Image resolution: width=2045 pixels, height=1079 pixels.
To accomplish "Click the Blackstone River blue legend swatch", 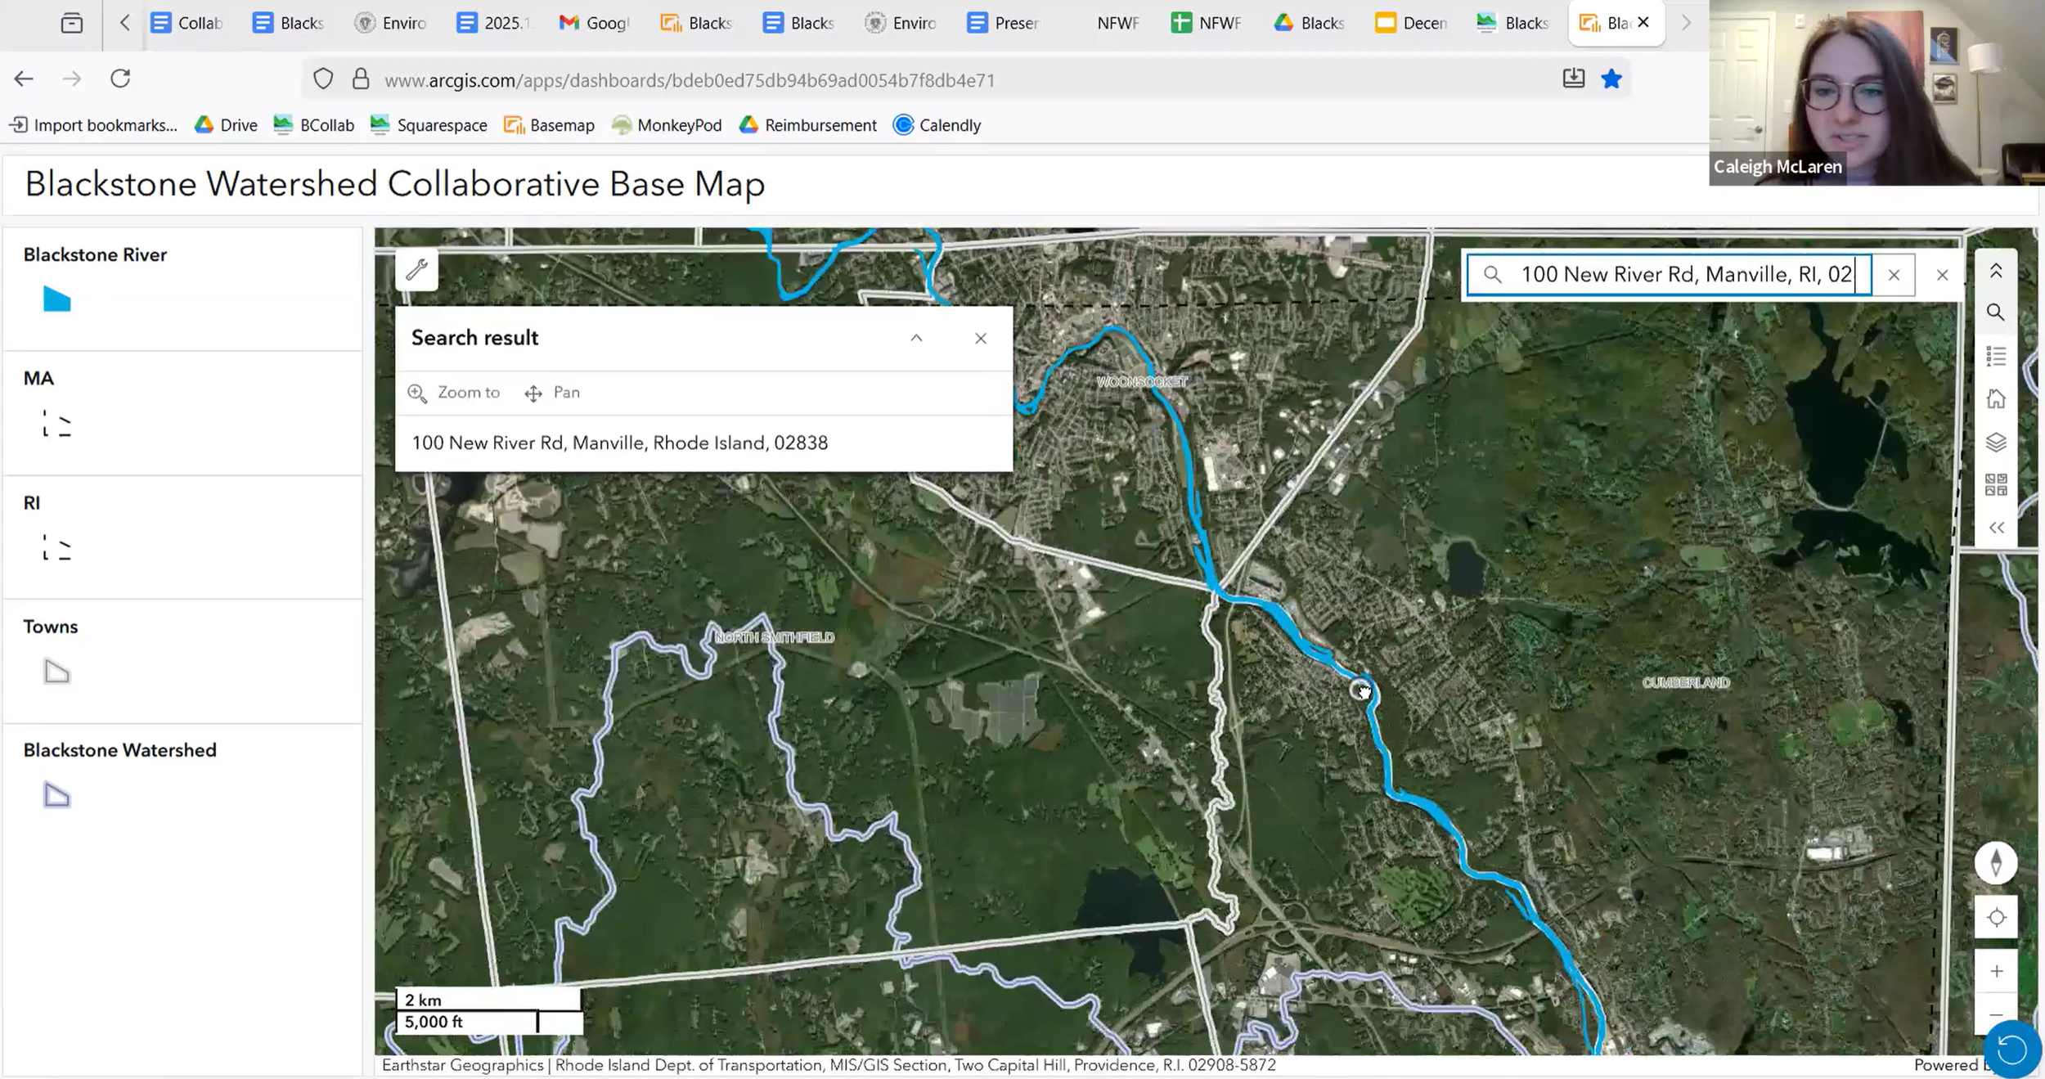I will [56, 299].
